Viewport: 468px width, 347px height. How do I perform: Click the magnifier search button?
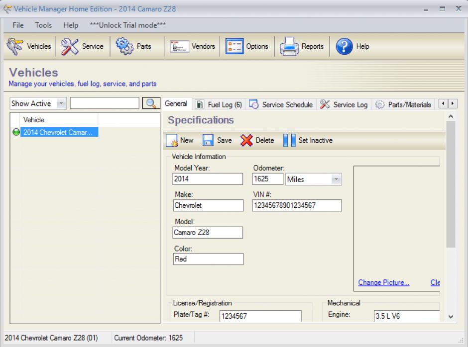point(151,103)
